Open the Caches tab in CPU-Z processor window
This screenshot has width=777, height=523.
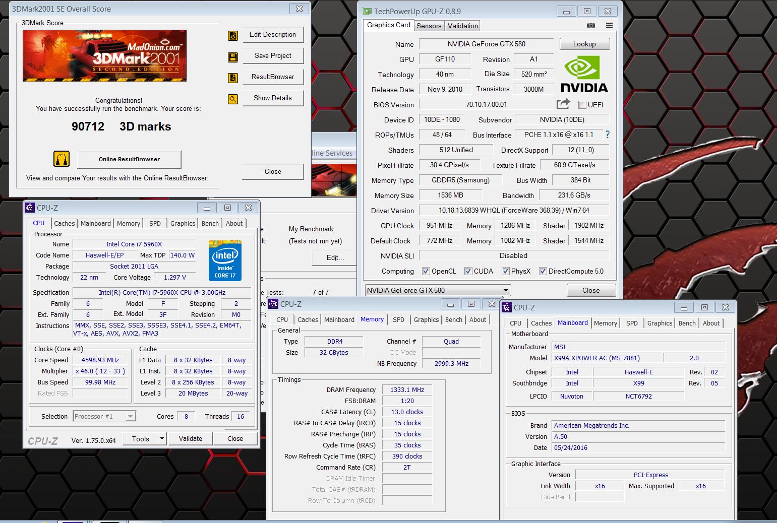[65, 223]
